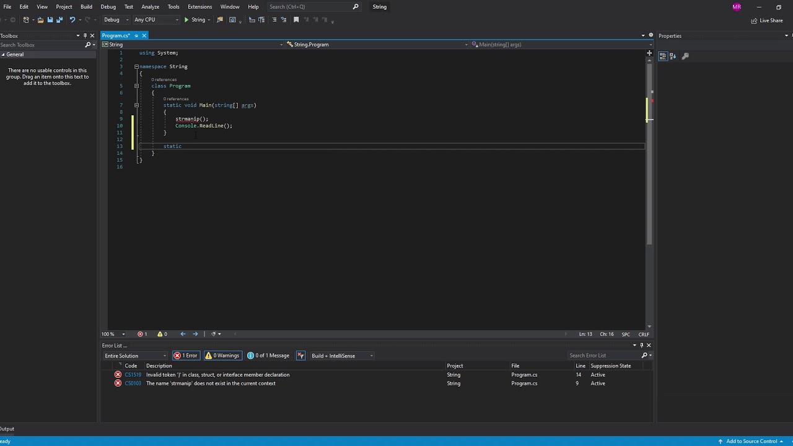Click the pin icon on the Program.cs tab

[136, 36]
